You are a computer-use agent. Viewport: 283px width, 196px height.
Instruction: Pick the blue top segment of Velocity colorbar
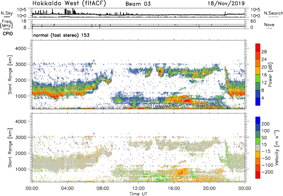point(258,120)
